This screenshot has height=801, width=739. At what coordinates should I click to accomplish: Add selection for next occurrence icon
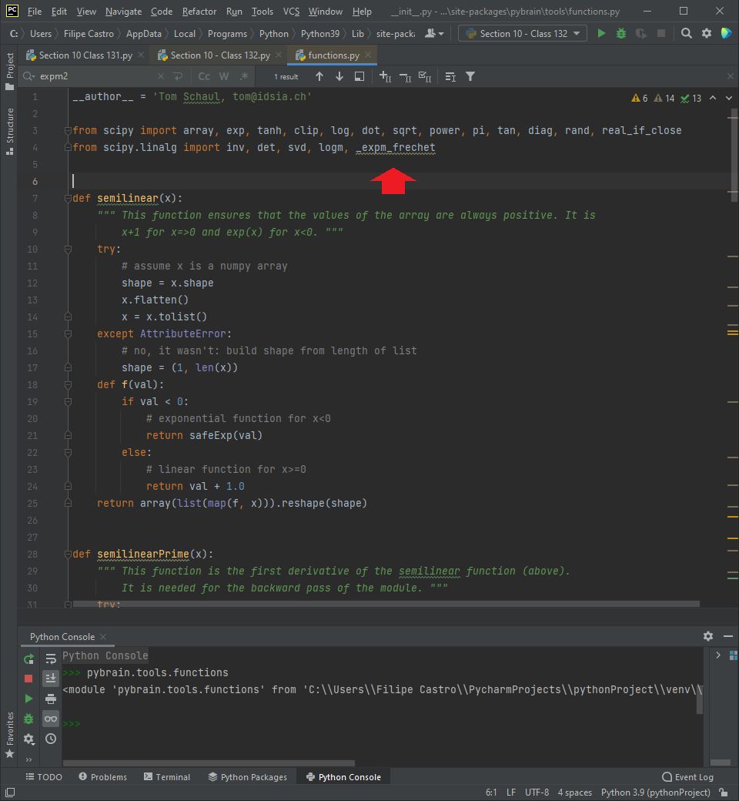point(385,76)
